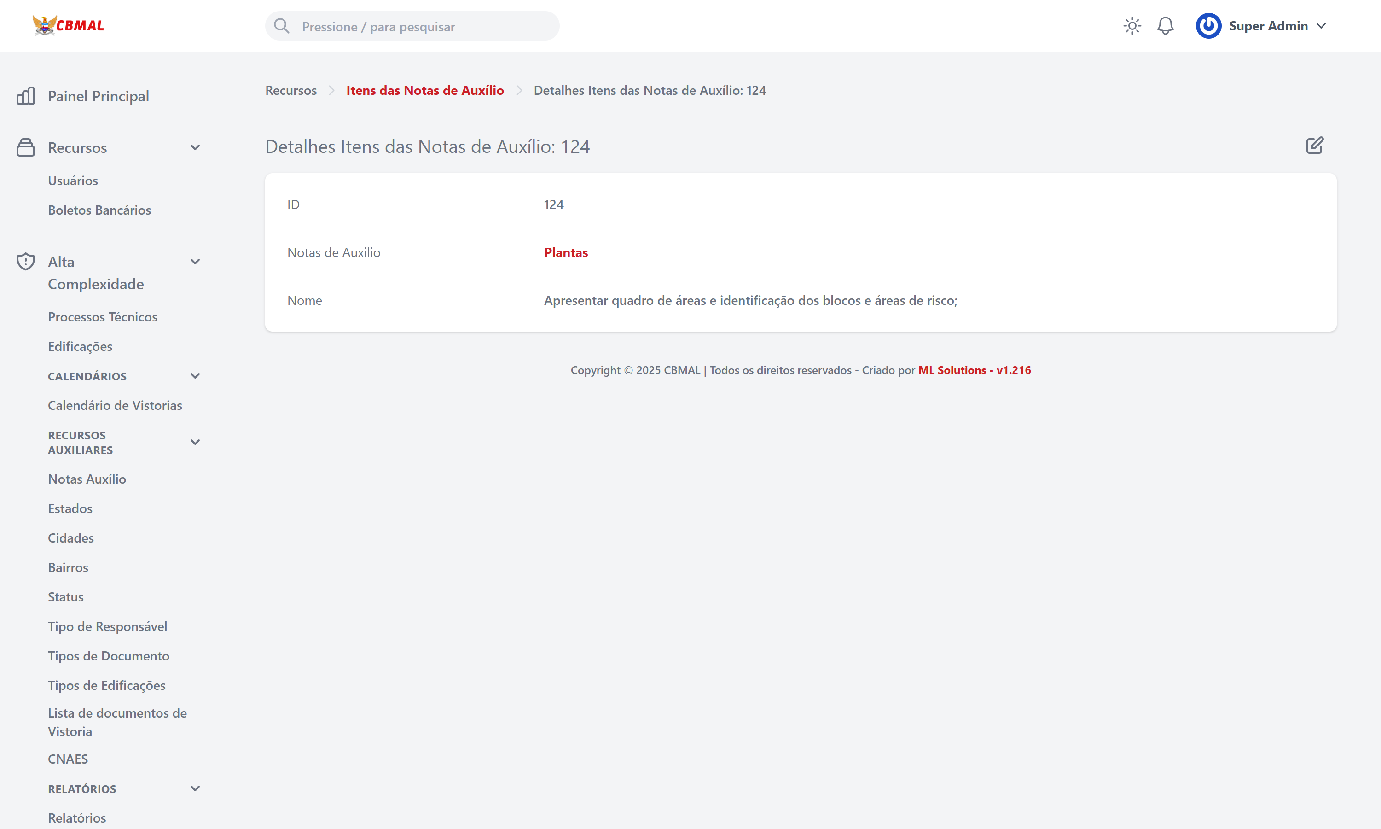Follow the Plantas link
This screenshot has height=829, width=1381.
point(565,252)
